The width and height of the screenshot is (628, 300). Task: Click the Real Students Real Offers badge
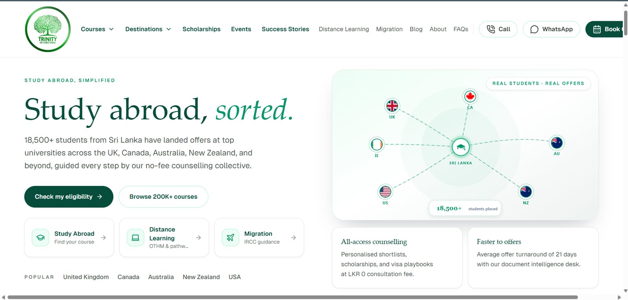point(539,83)
